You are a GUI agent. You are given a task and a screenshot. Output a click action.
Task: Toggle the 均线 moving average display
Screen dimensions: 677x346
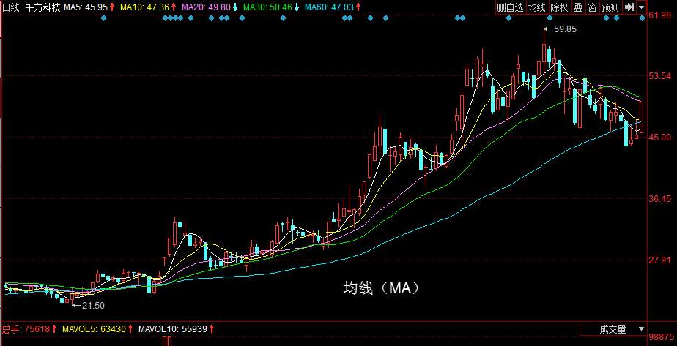coord(537,7)
